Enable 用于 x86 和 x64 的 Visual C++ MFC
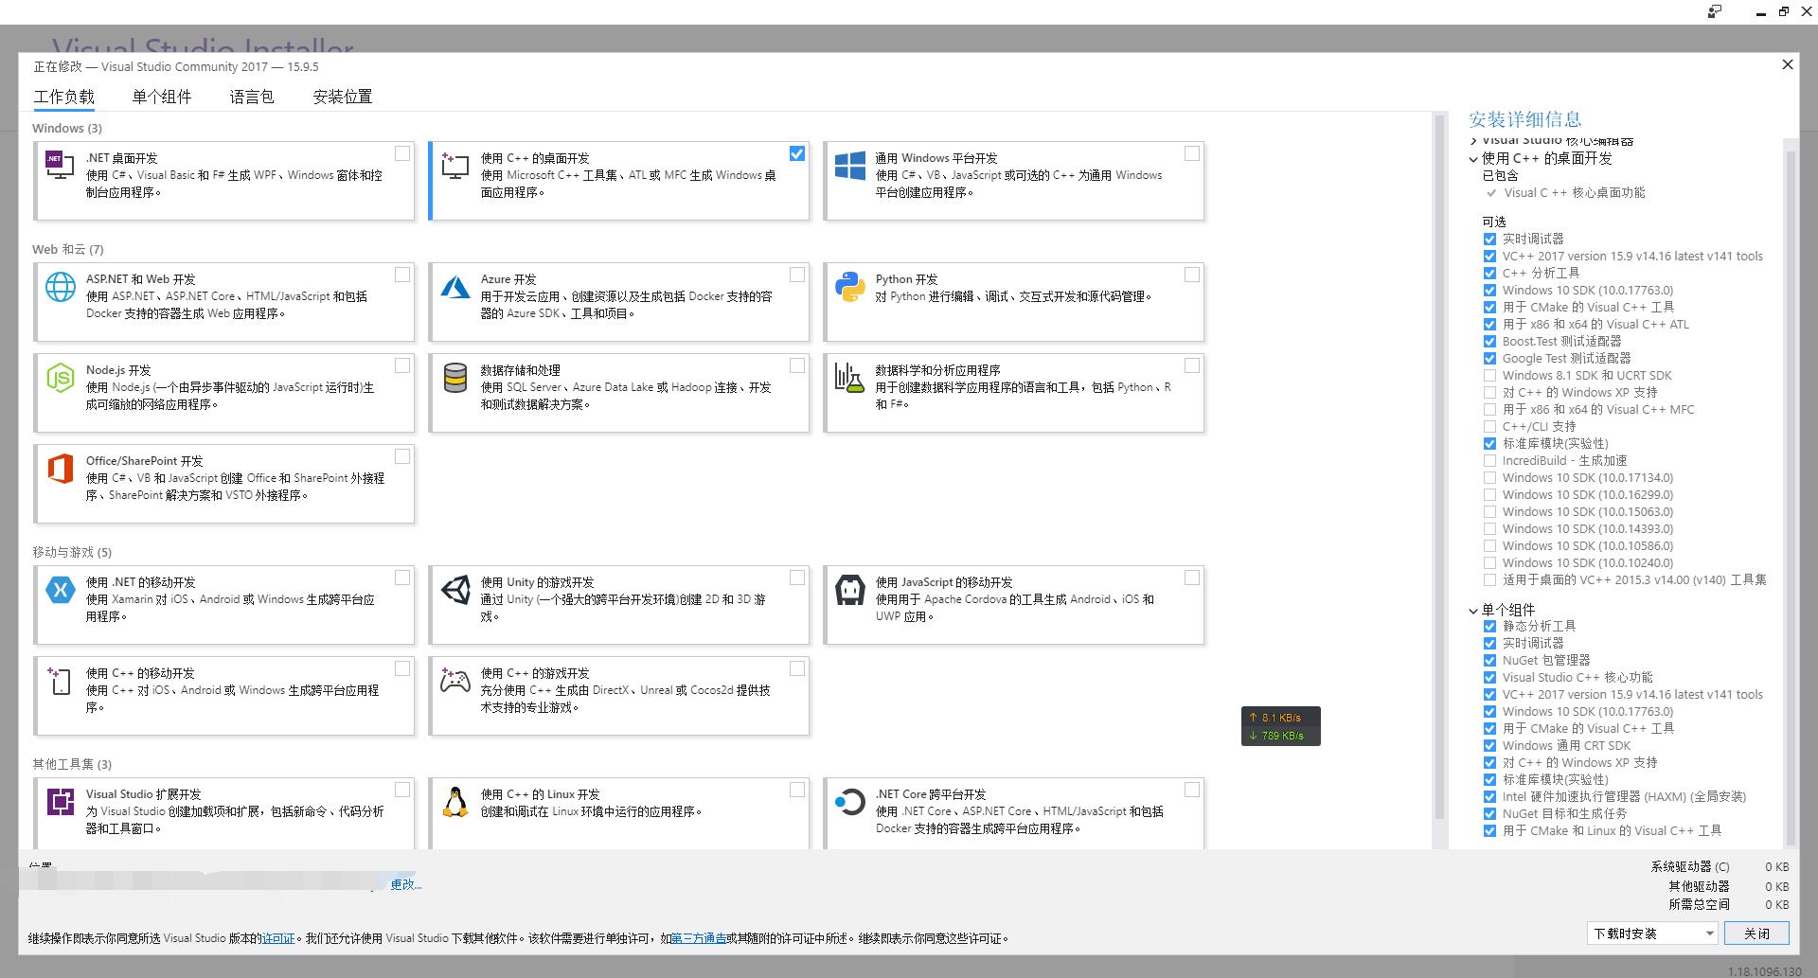 [x=1489, y=410]
